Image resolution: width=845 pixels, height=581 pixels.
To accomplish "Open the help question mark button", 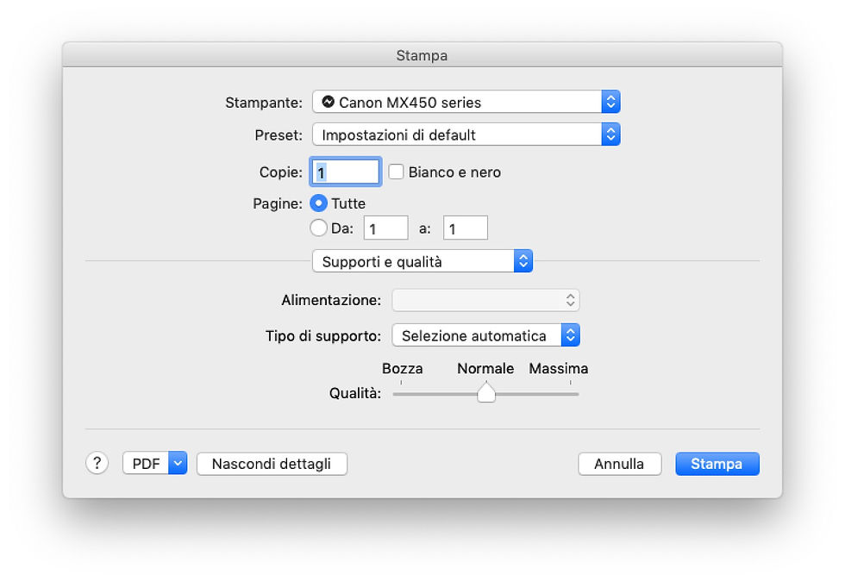I will 97,463.
